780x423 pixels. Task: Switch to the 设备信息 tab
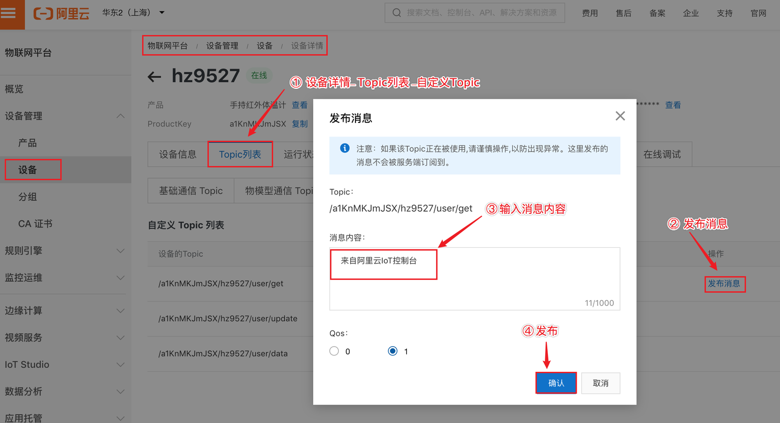click(x=178, y=154)
